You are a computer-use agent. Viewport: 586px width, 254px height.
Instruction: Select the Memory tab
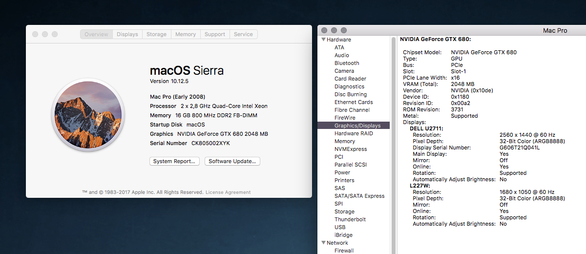[x=186, y=34]
